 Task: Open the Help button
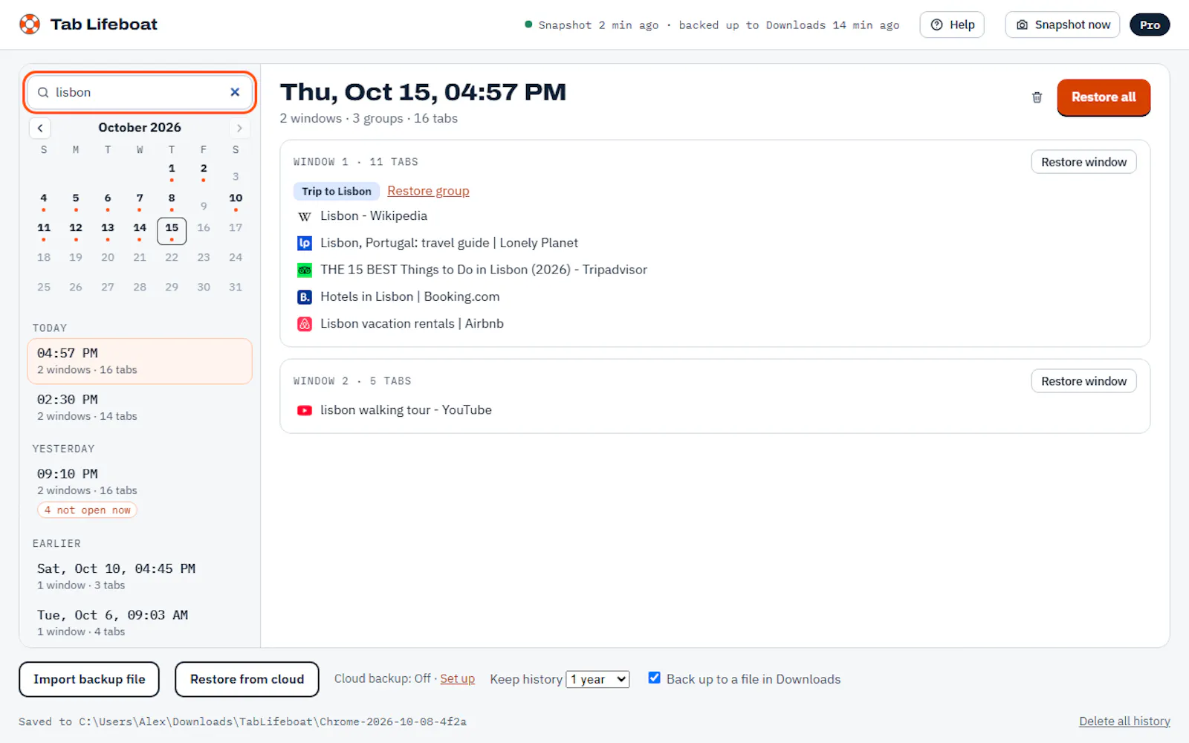pos(952,25)
